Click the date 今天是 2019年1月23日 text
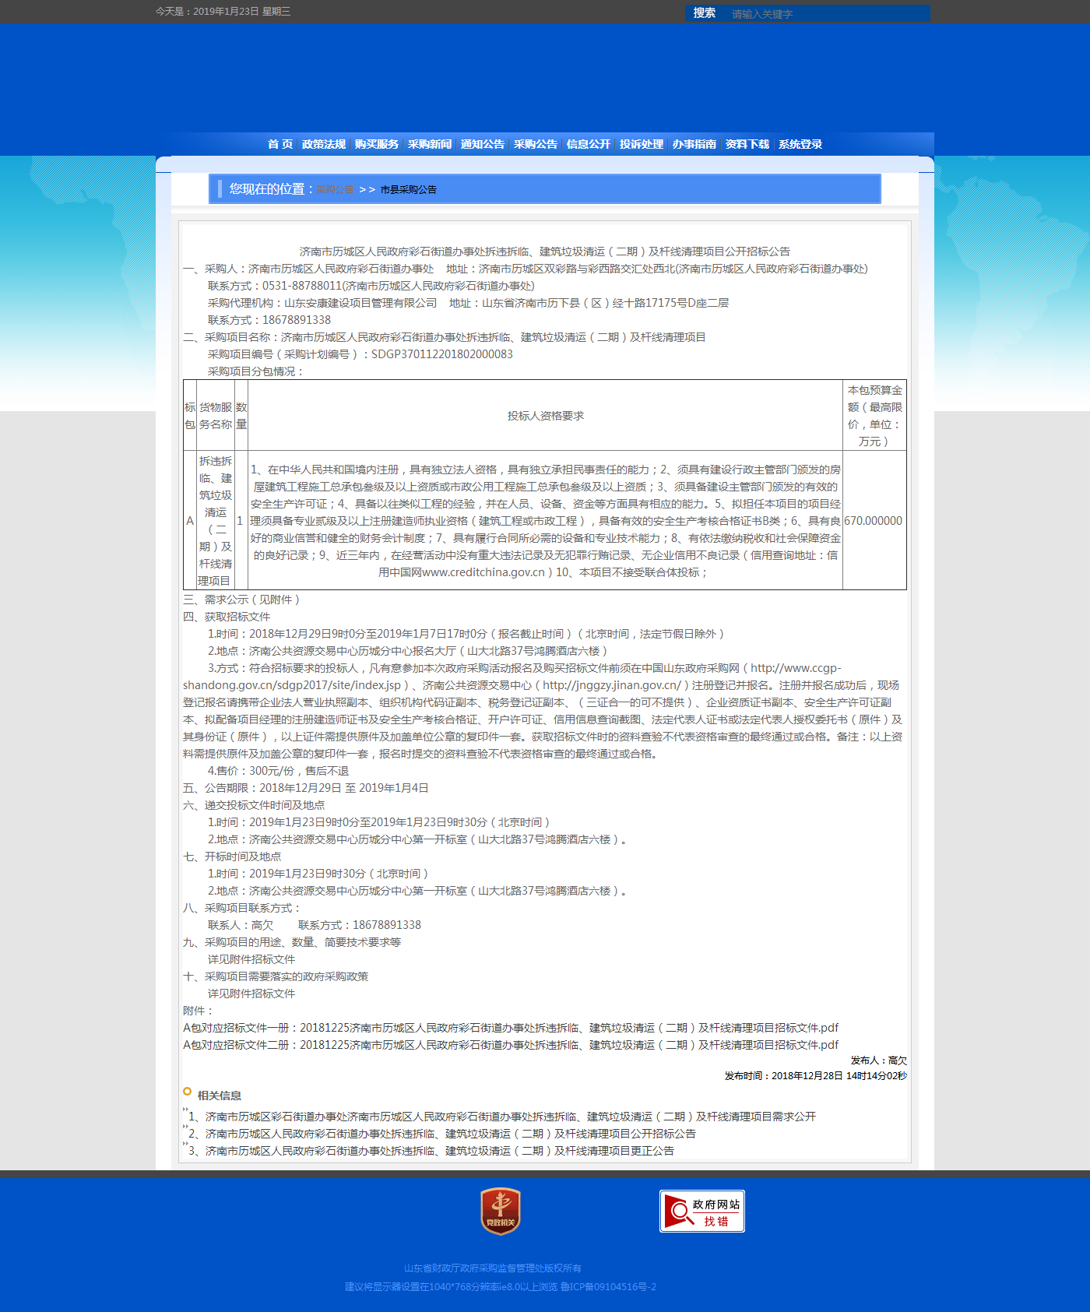The width and height of the screenshot is (1090, 1312). [x=223, y=12]
